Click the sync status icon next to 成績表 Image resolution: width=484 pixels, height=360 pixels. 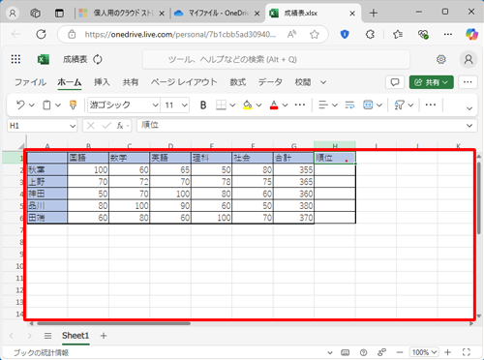pyautogui.click(x=98, y=59)
